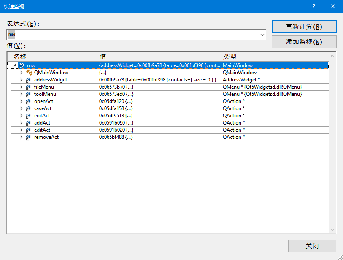The height and width of the screenshot is (260, 343).
Task: Click the saveAct field icon
Action: [28, 108]
